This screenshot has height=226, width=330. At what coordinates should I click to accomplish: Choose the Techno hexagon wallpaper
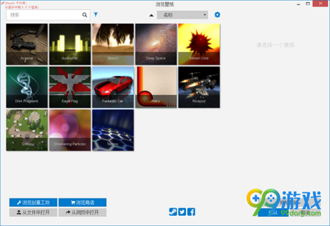tap(113, 130)
